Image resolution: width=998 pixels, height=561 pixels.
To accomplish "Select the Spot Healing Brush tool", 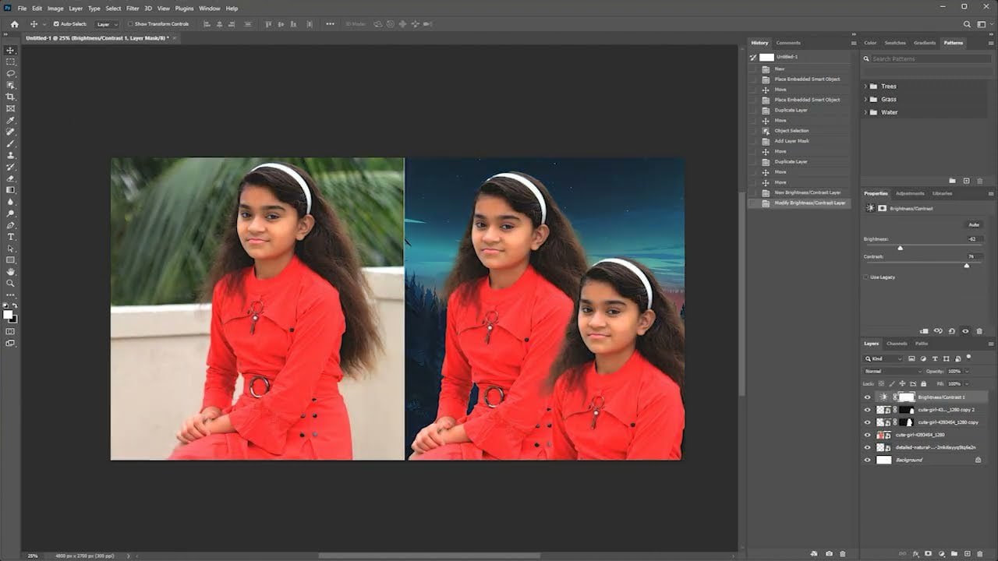I will pyautogui.click(x=10, y=132).
